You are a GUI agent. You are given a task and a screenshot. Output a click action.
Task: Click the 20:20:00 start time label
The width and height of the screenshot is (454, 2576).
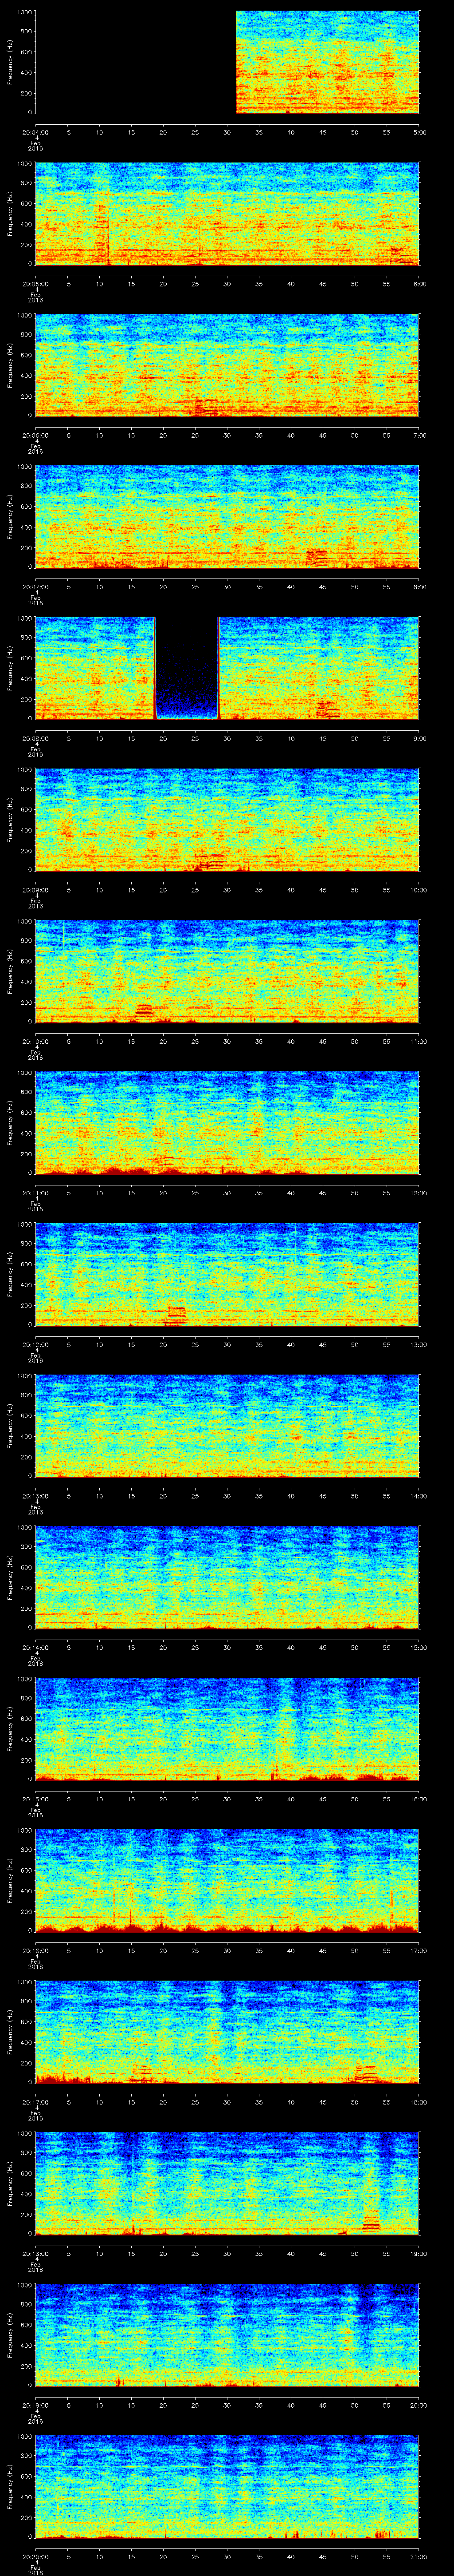36,2556
